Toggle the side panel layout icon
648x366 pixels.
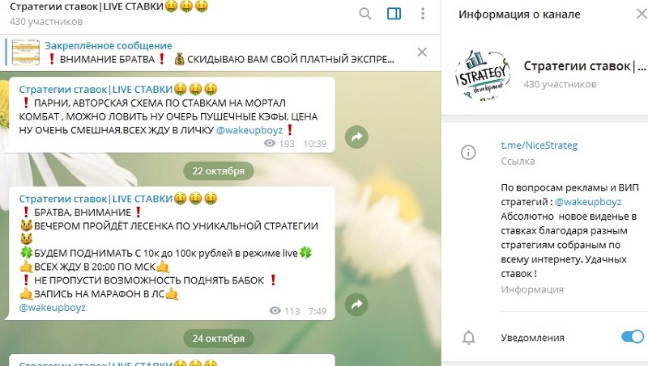point(394,14)
